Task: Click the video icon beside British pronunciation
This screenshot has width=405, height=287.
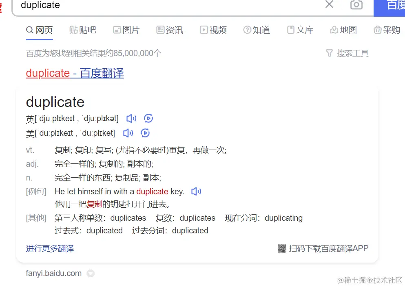Action: (x=148, y=118)
